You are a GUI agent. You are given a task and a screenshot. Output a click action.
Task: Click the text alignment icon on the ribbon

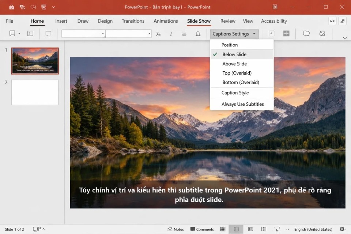(x=184, y=34)
